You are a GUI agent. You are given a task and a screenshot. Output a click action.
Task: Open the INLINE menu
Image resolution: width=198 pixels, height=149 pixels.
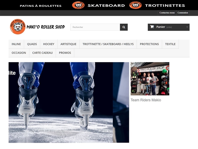[16, 44]
